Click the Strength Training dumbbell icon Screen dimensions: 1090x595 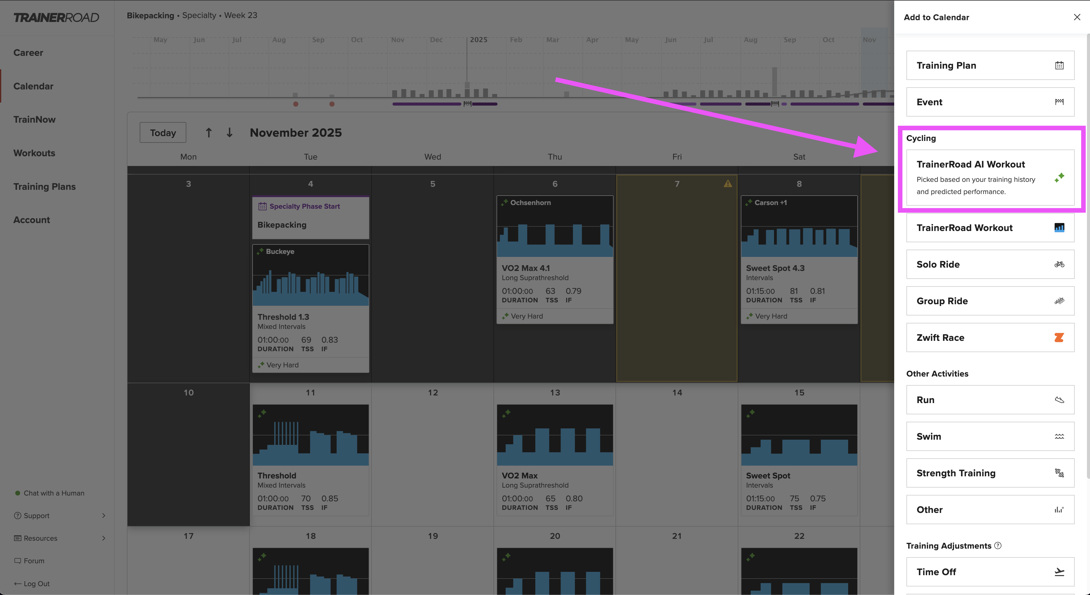tap(1059, 473)
